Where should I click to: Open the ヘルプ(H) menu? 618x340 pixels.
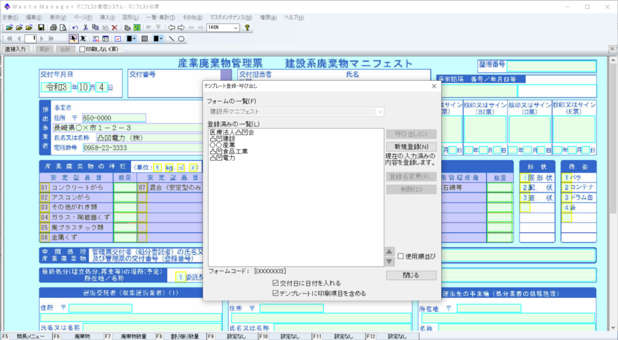coord(294,17)
